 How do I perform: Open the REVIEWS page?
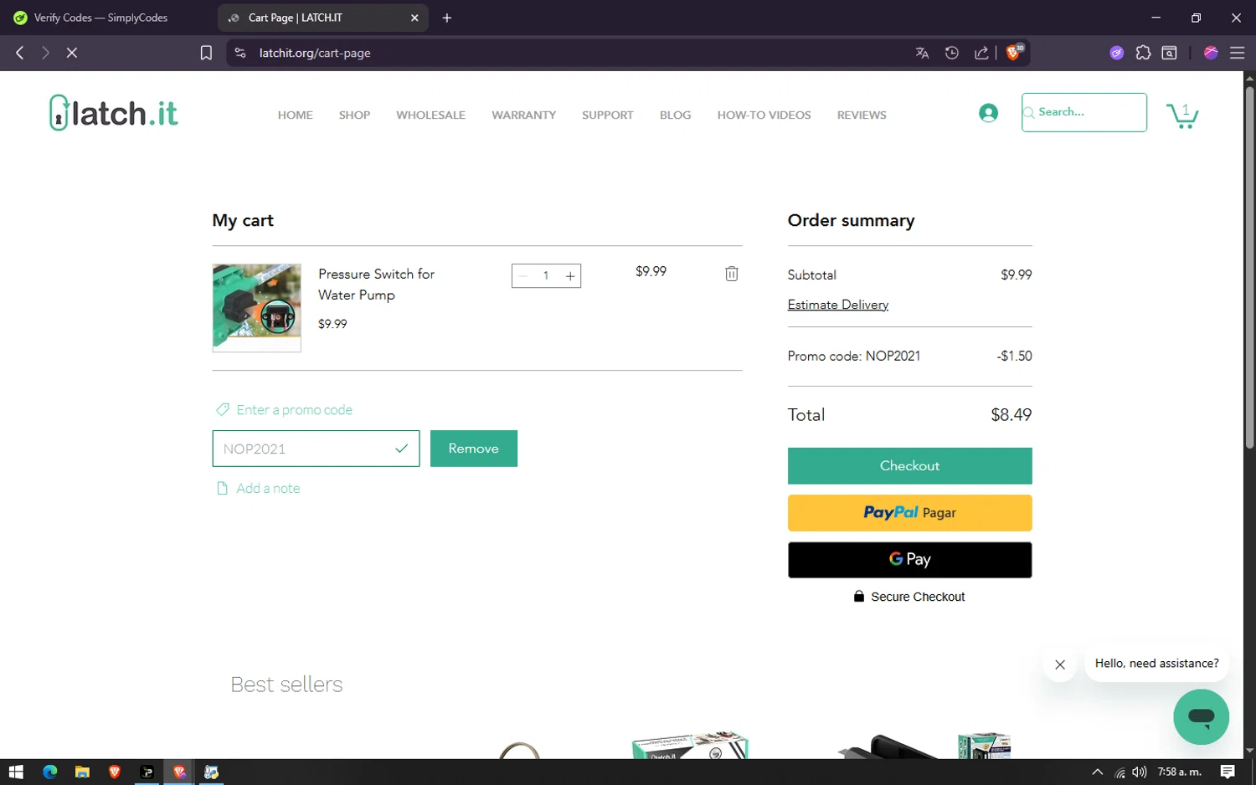coord(862,115)
